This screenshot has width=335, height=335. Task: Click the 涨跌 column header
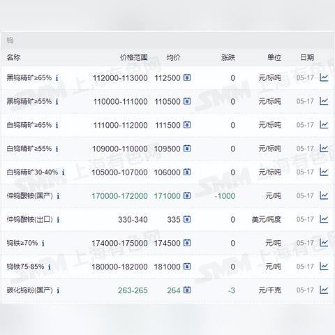point(228,57)
